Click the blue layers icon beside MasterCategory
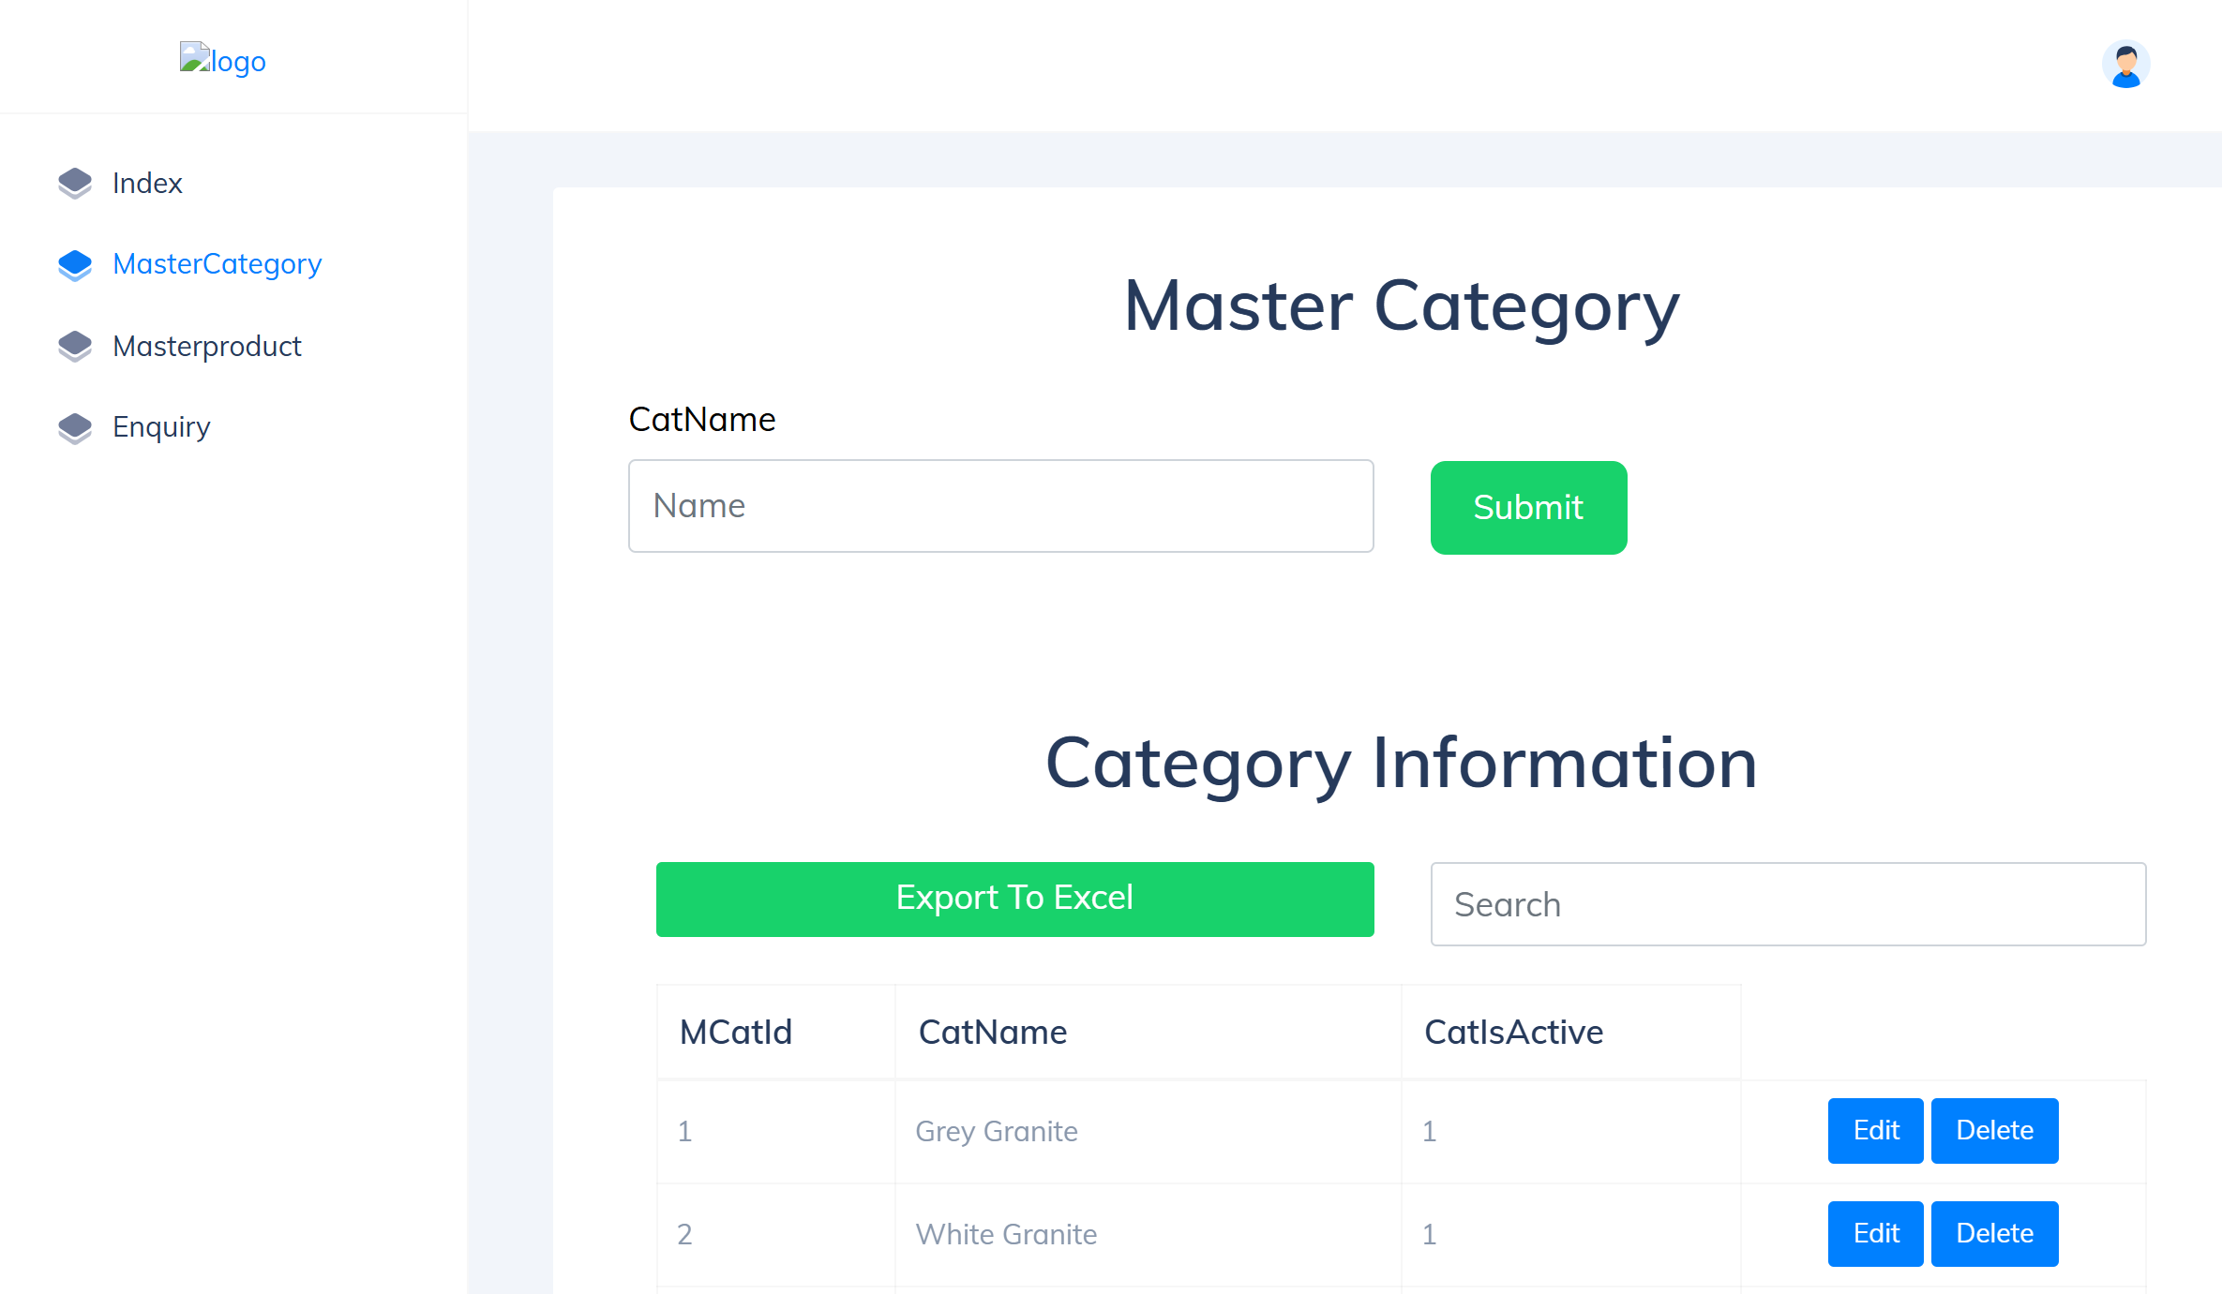 (x=75, y=265)
